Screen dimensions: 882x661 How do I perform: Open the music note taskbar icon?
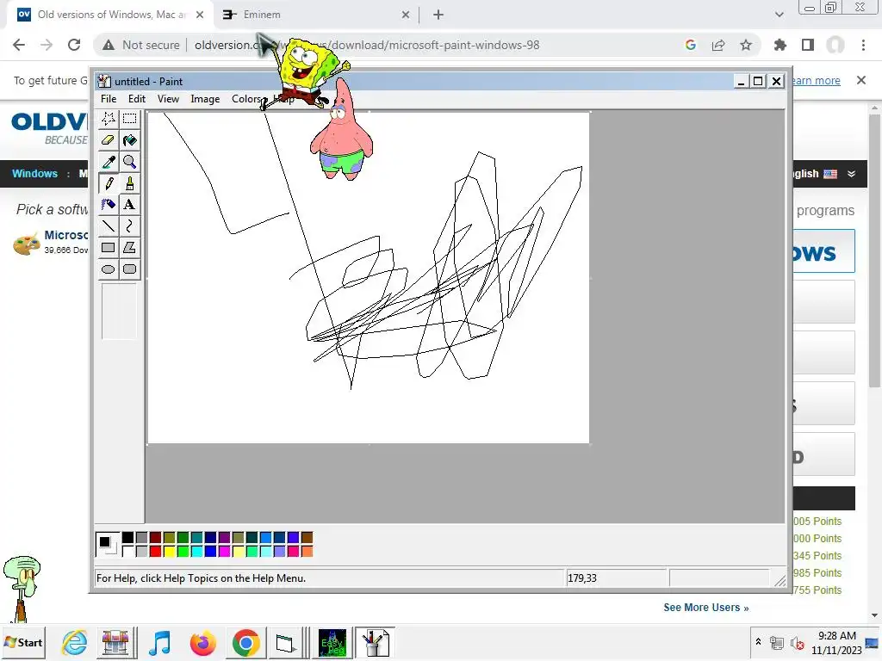click(x=160, y=642)
